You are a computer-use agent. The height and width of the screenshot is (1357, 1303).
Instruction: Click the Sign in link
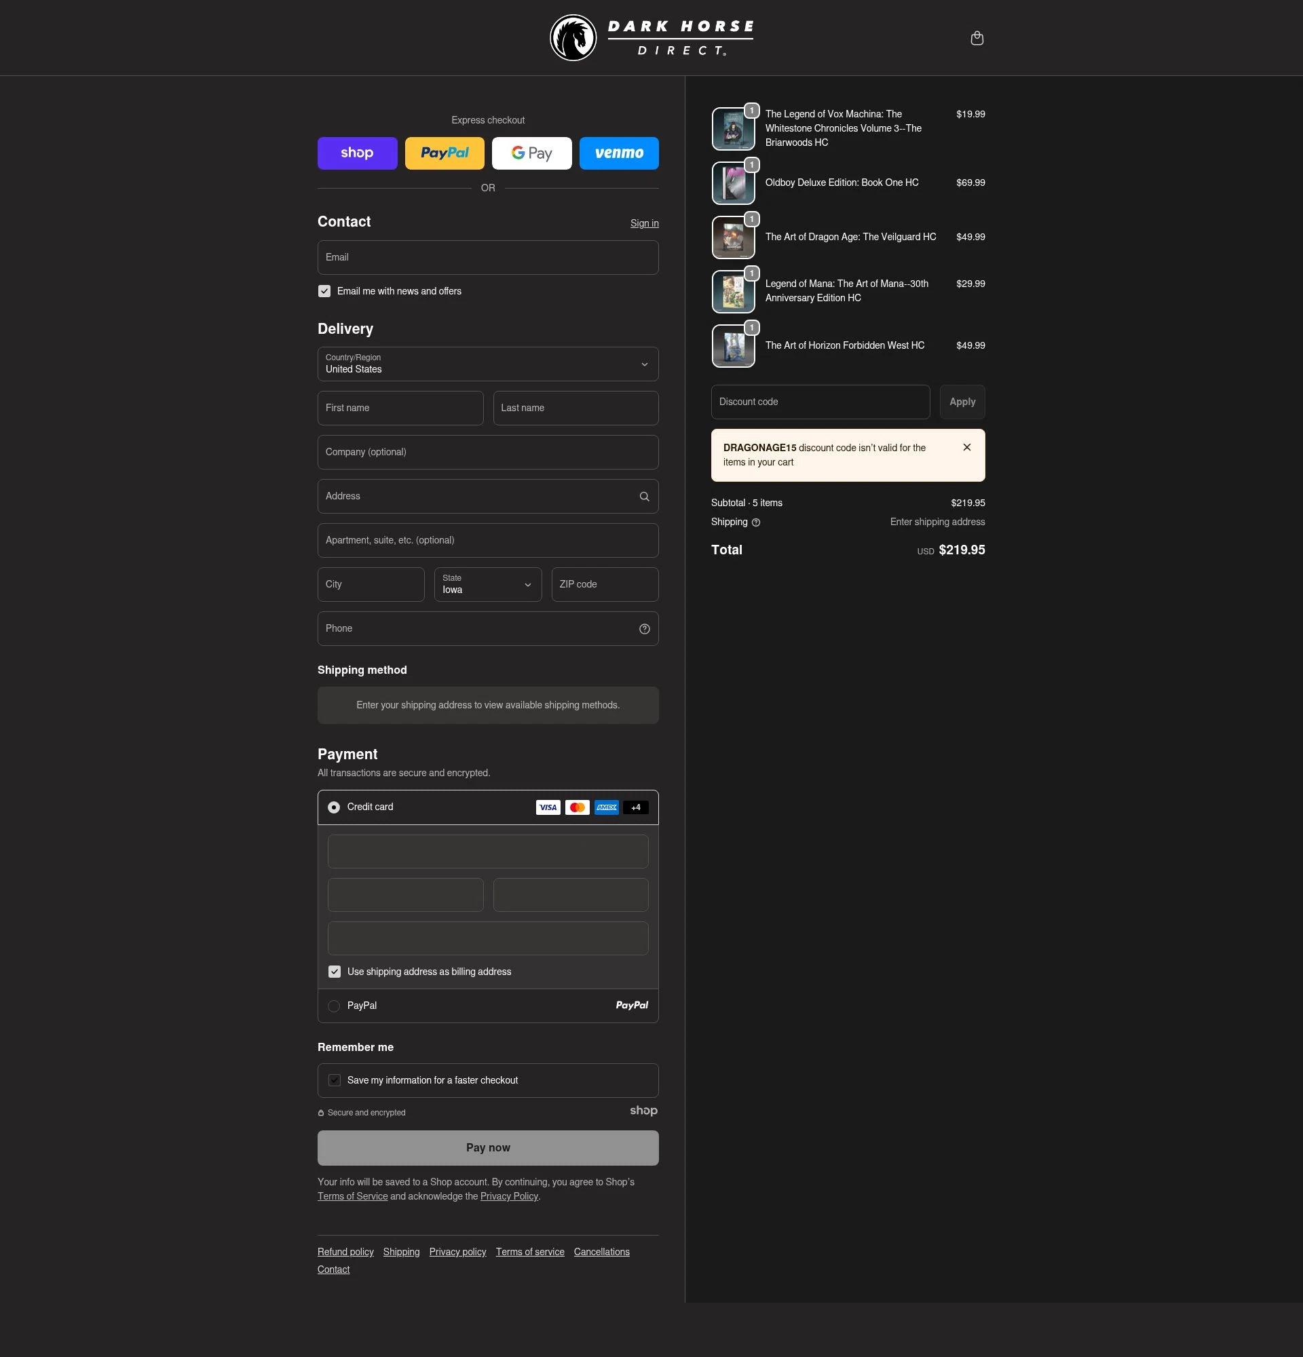pos(643,223)
